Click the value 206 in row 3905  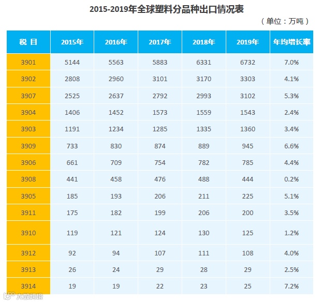(x=160, y=196)
